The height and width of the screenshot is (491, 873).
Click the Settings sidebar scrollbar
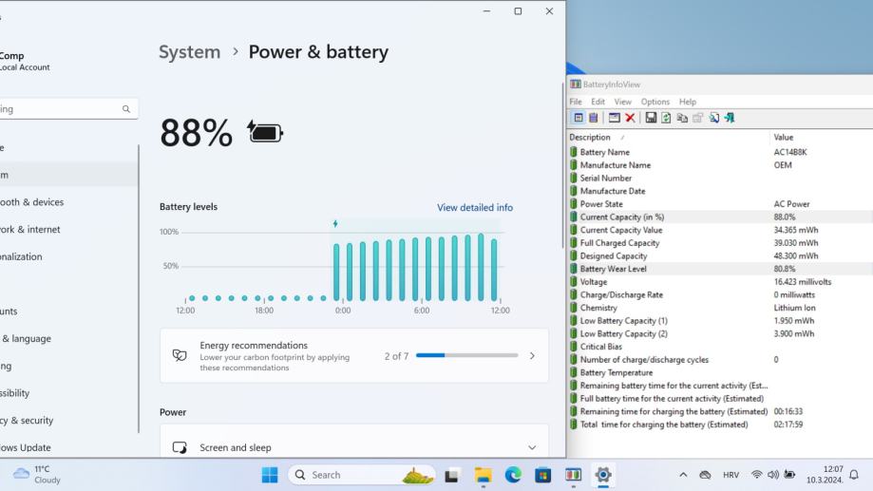coord(138,289)
